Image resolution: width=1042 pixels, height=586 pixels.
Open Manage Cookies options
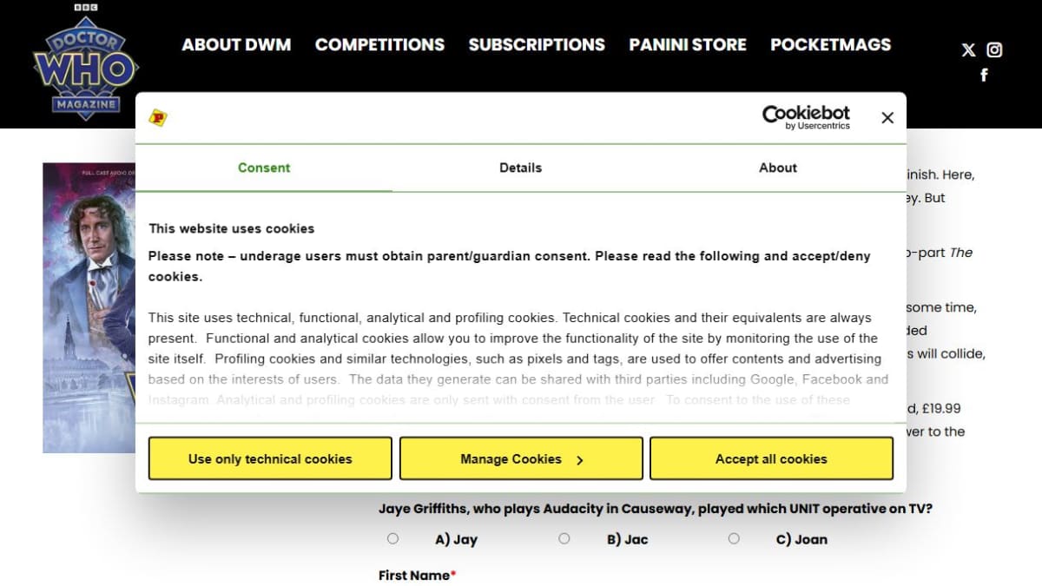[x=521, y=458]
